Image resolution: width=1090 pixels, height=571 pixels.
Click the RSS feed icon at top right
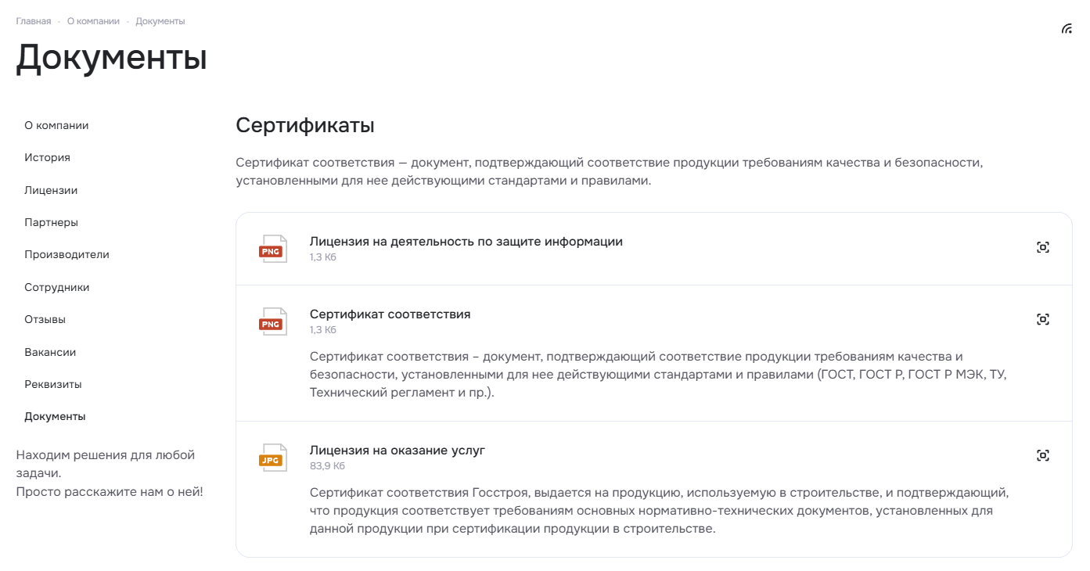pyautogui.click(x=1067, y=29)
